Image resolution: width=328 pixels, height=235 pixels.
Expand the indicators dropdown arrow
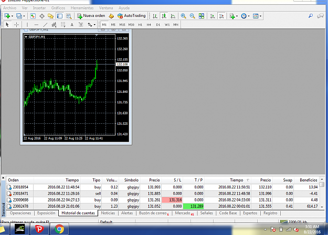click(237, 16)
